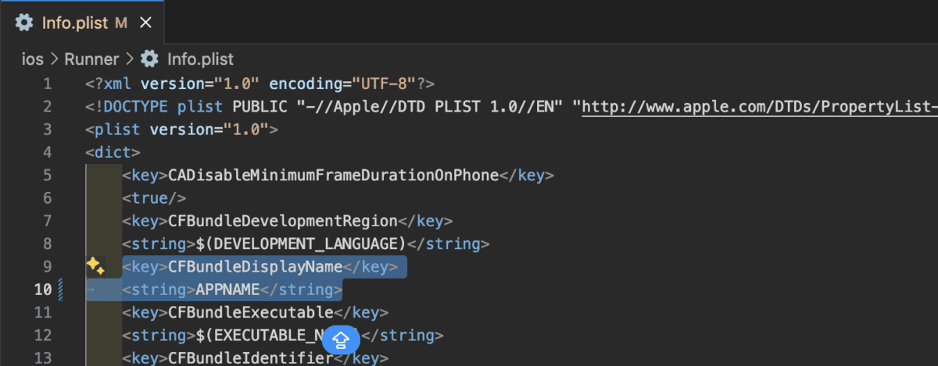This screenshot has width=938, height=366.
Task: Click line number 4 in the gutter
Action: 47,152
